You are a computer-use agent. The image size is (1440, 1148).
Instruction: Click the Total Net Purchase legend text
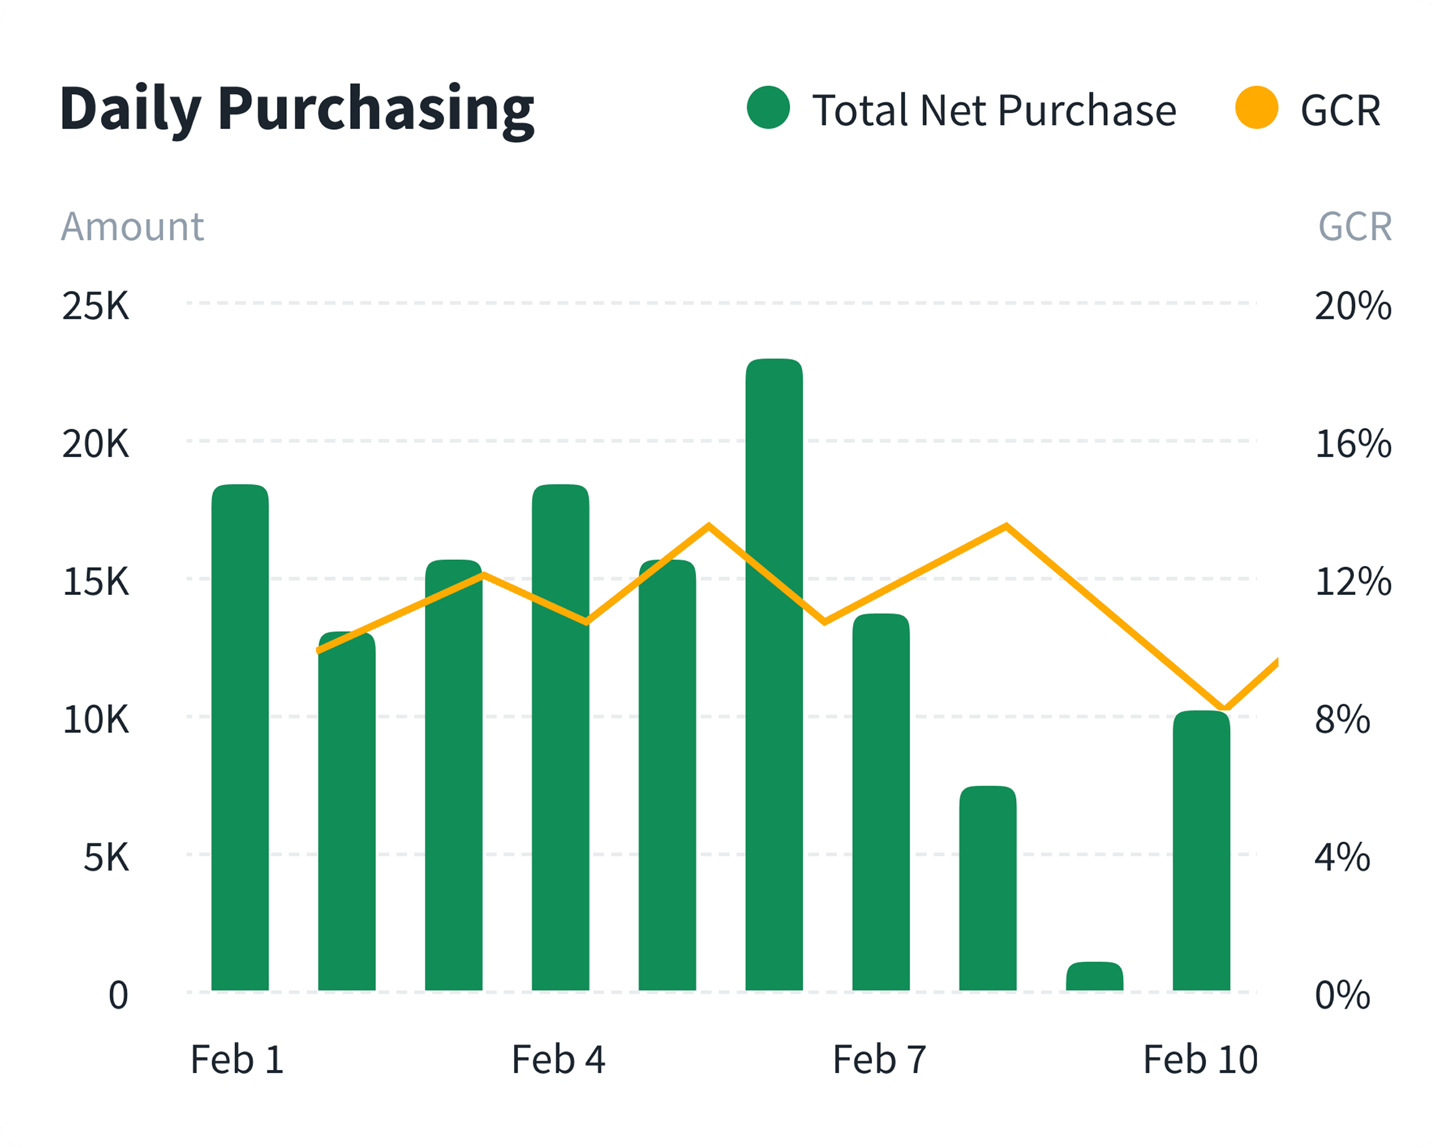click(x=995, y=109)
